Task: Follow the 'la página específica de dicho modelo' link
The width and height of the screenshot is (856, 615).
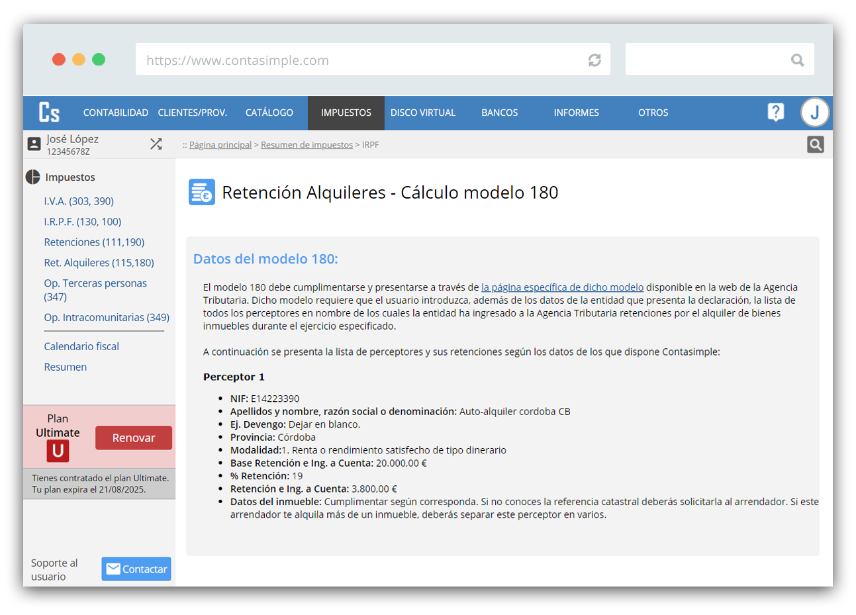Action: (562, 287)
